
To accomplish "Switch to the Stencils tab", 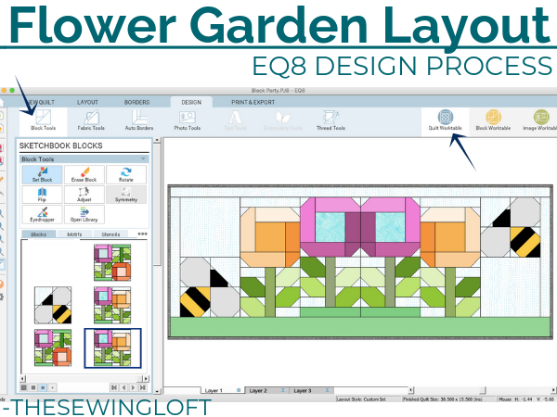I will click(x=110, y=234).
